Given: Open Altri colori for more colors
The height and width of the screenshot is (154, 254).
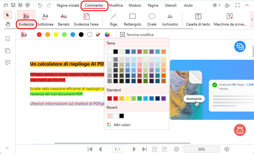Looking at the screenshot, I should tap(119, 125).
